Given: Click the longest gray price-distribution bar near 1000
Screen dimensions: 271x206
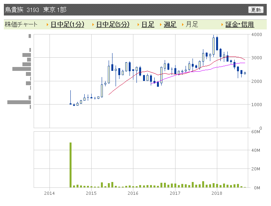Looking at the screenshot, I should pos(19,102).
